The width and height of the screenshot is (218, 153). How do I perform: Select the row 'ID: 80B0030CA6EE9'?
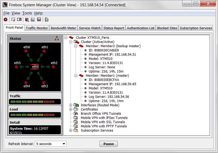104,50
